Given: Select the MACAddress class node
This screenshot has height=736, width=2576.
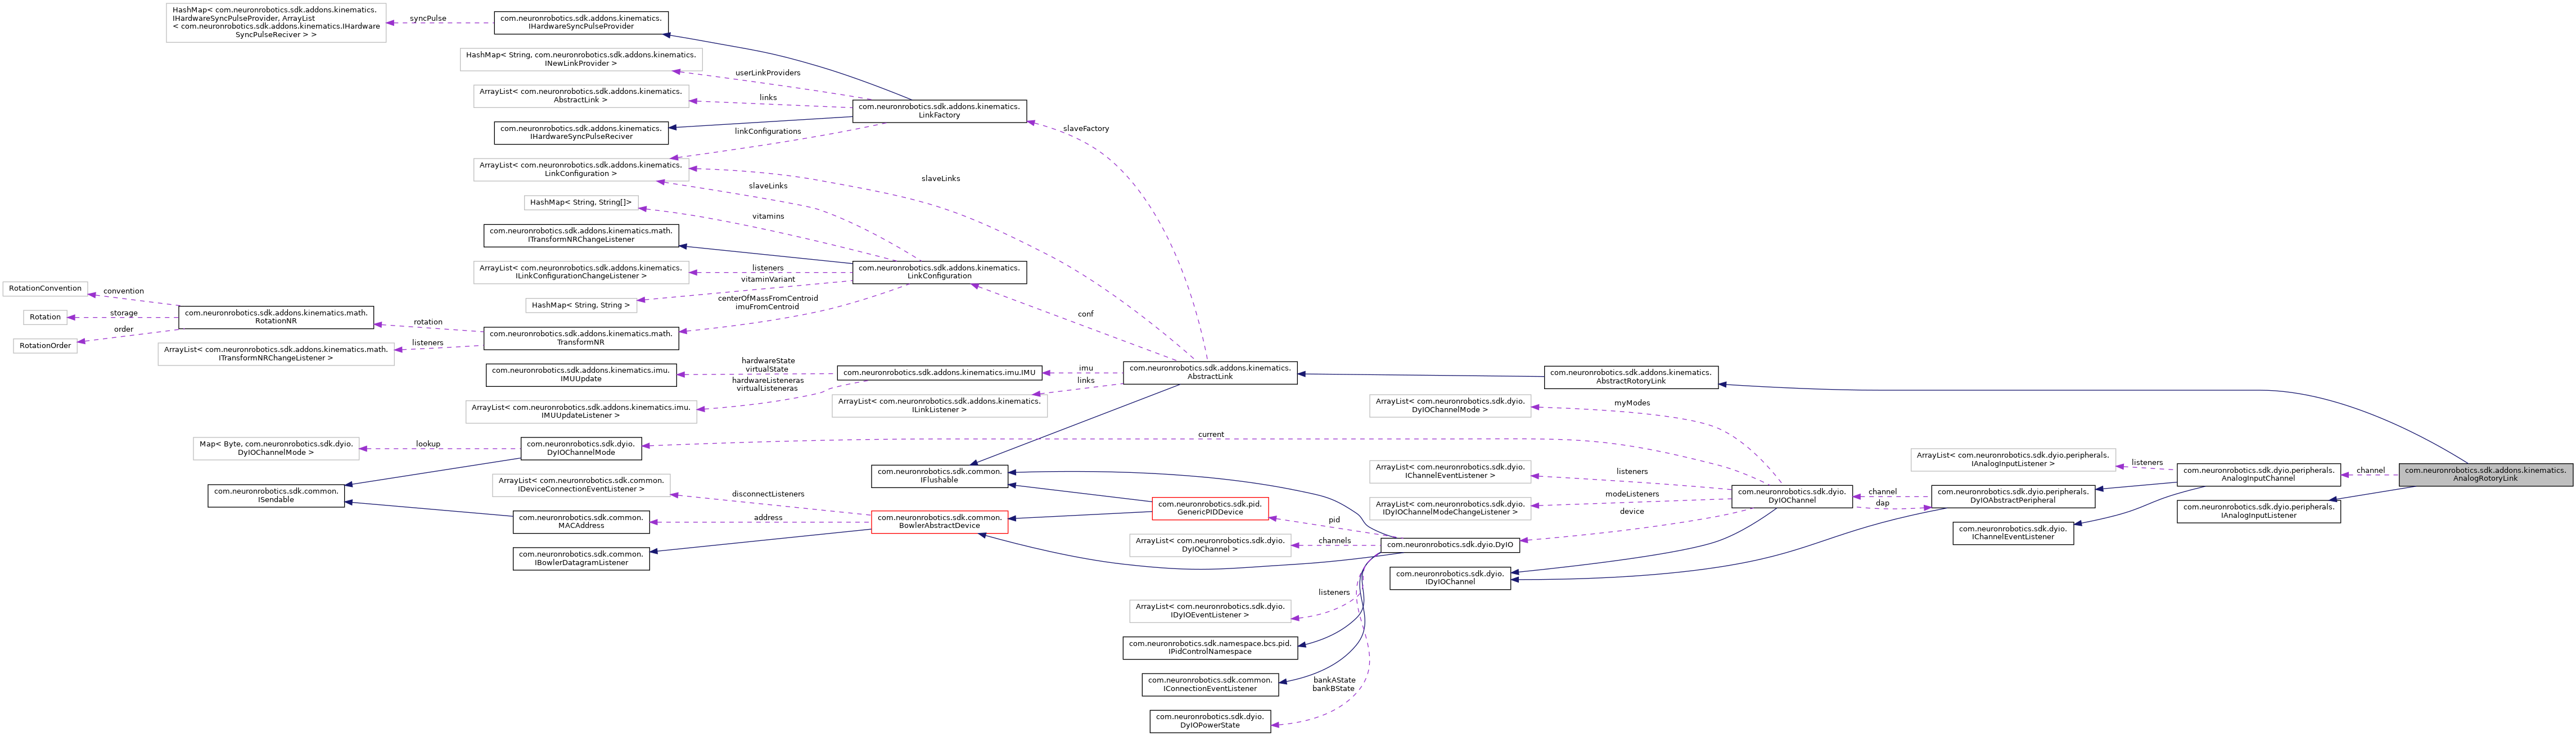Looking at the screenshot, I should coord(581,522).
